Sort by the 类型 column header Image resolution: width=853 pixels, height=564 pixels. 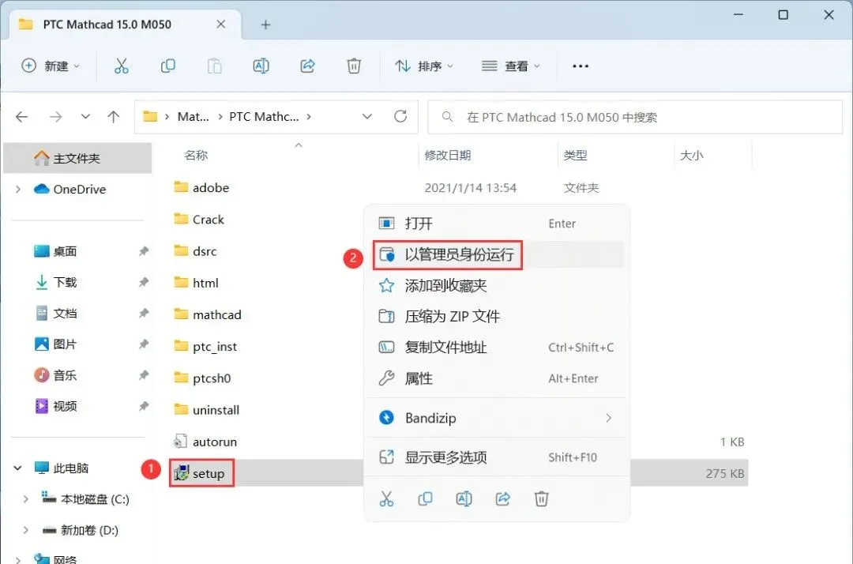[x=575, y=156]
